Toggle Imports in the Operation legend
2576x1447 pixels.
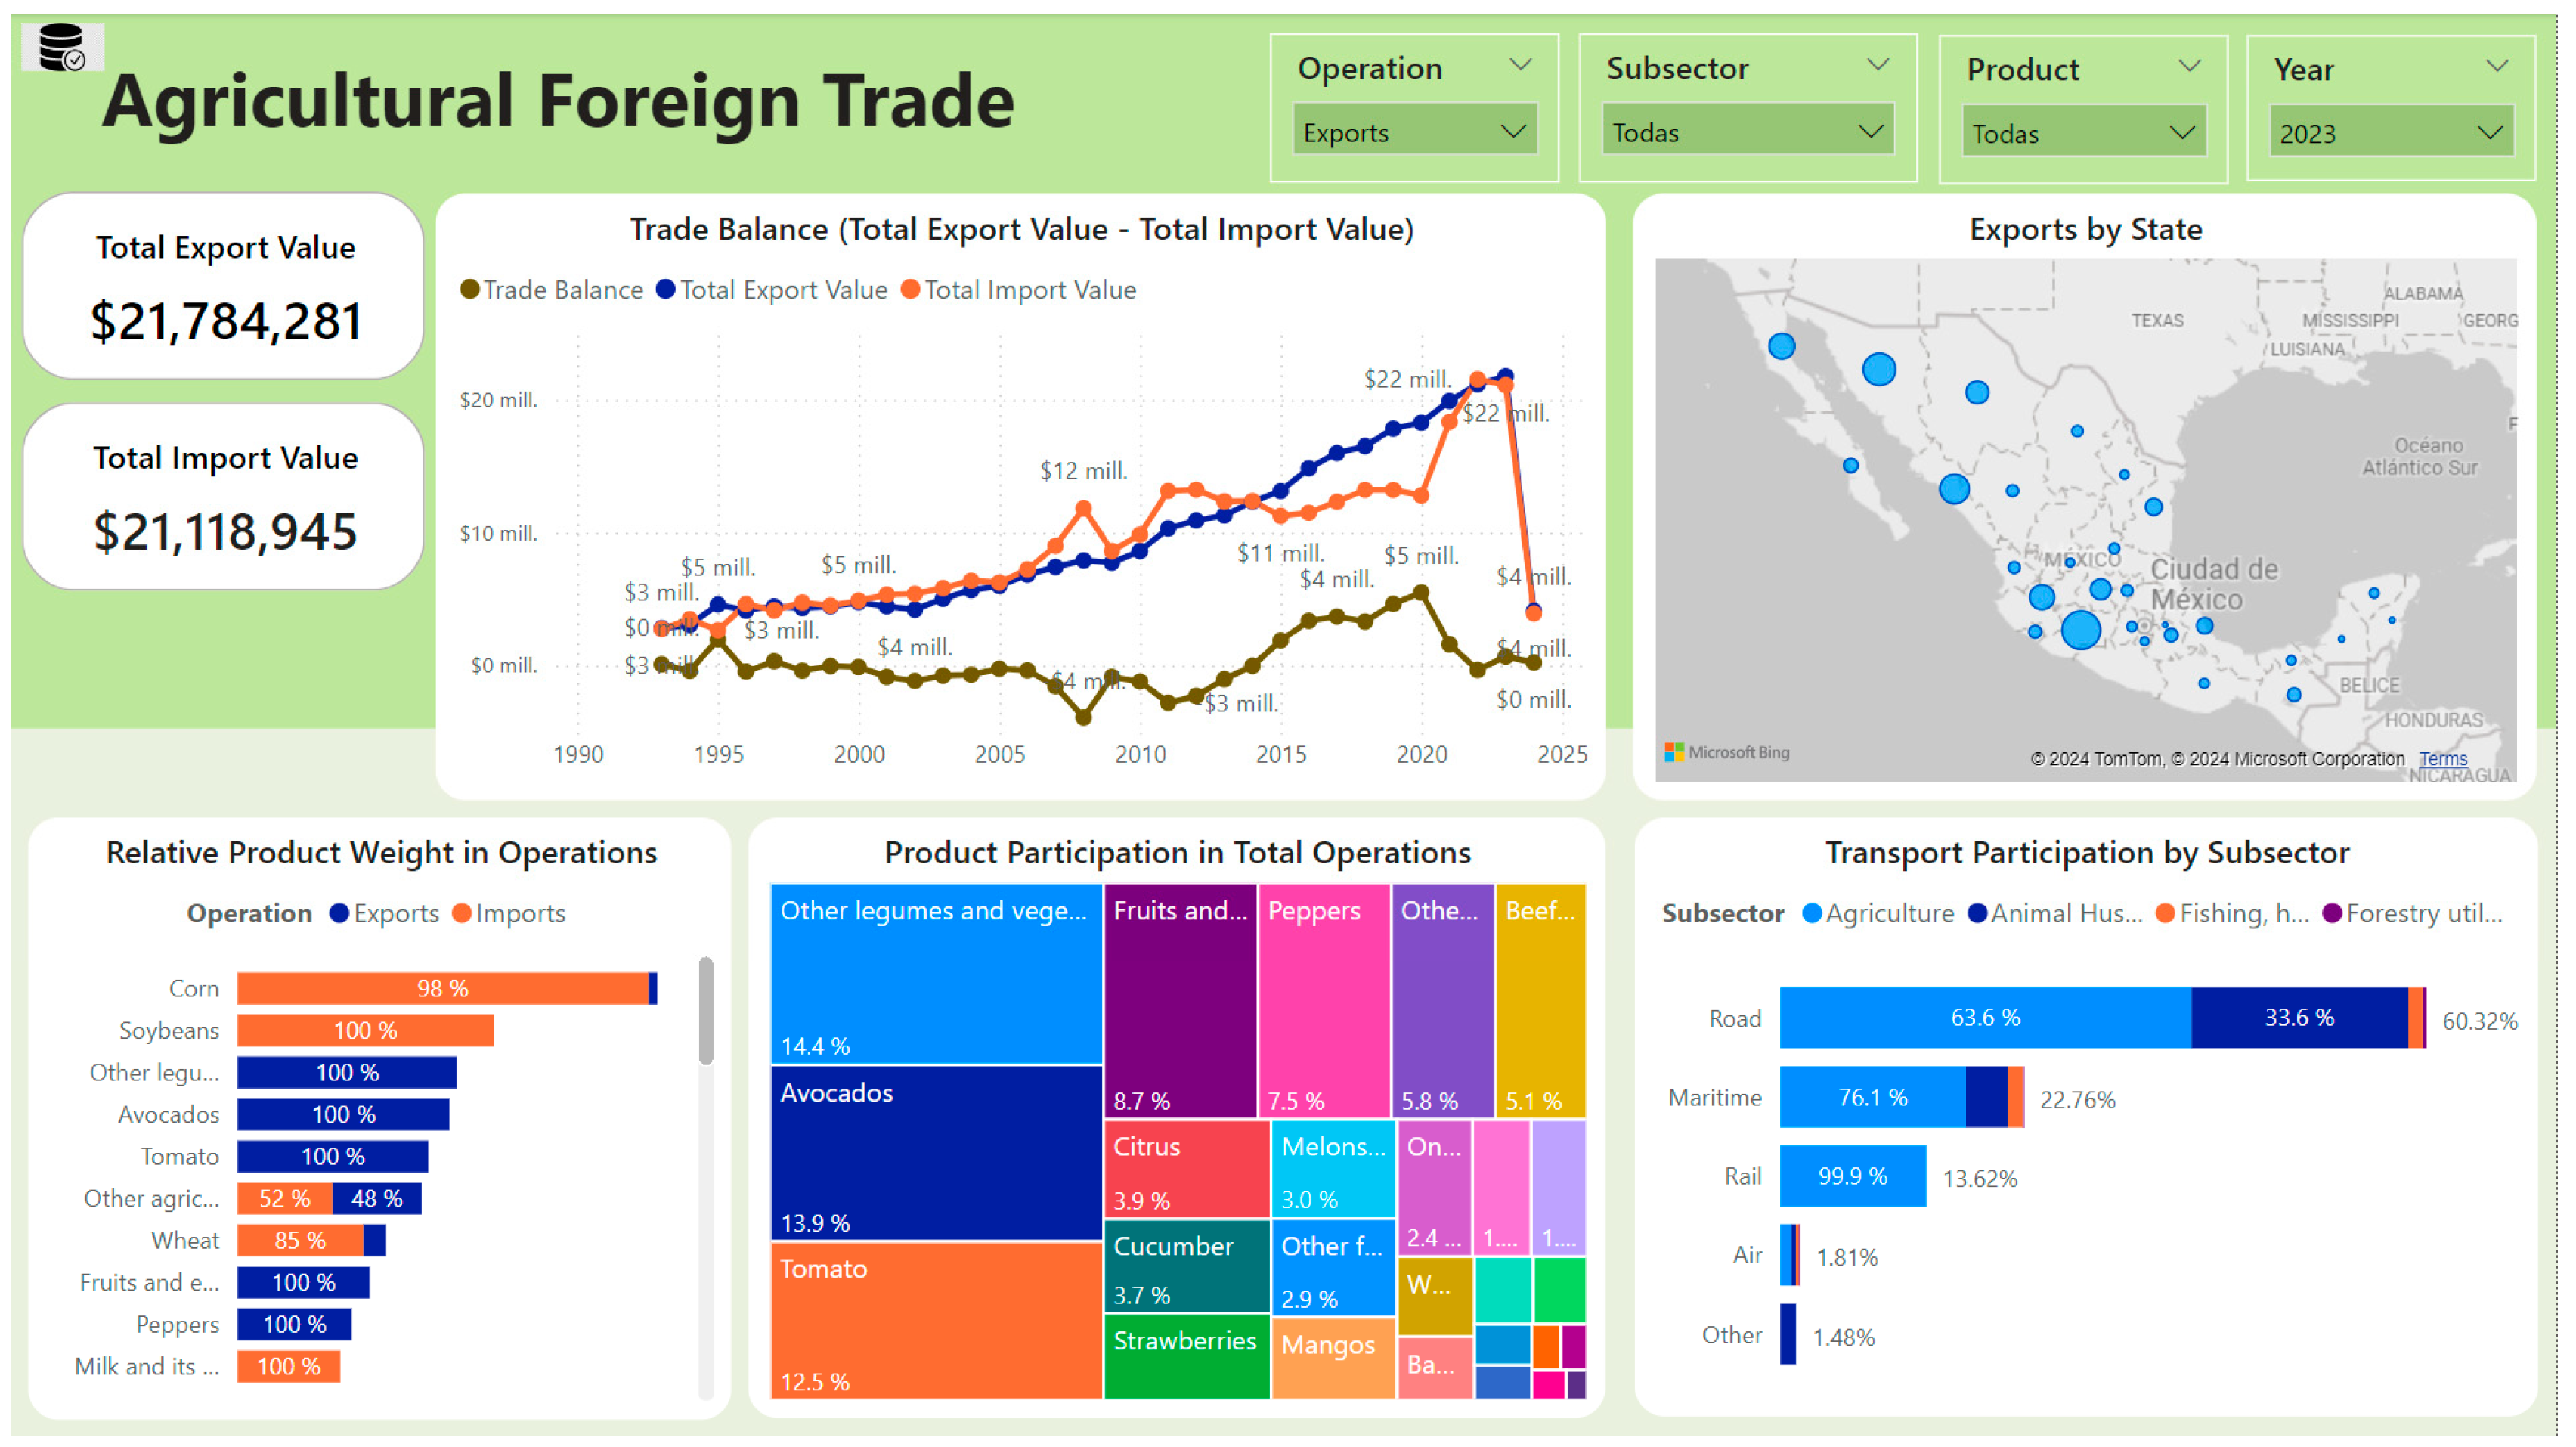tap(519, 913)
